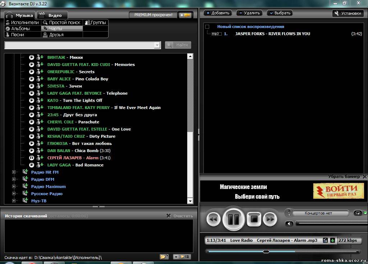Click the playback seek slider handle

[266, 251]
